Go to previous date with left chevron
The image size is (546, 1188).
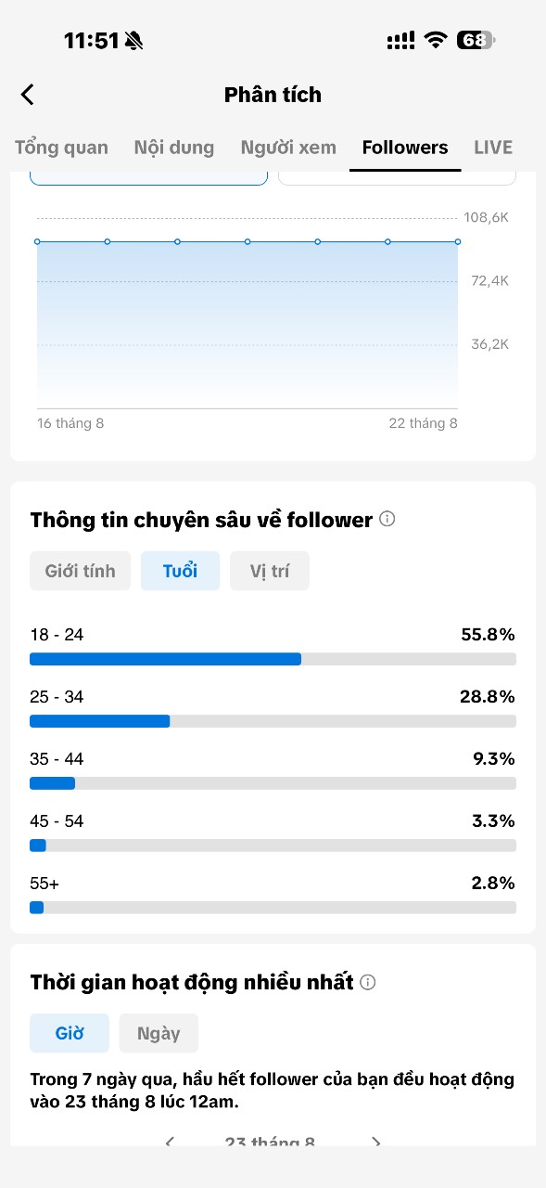pyautogui.click(x=170, y=1143)
